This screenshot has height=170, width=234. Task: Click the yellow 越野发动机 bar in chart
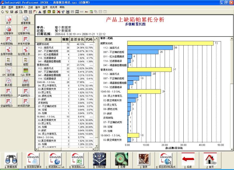click(170, 43)
